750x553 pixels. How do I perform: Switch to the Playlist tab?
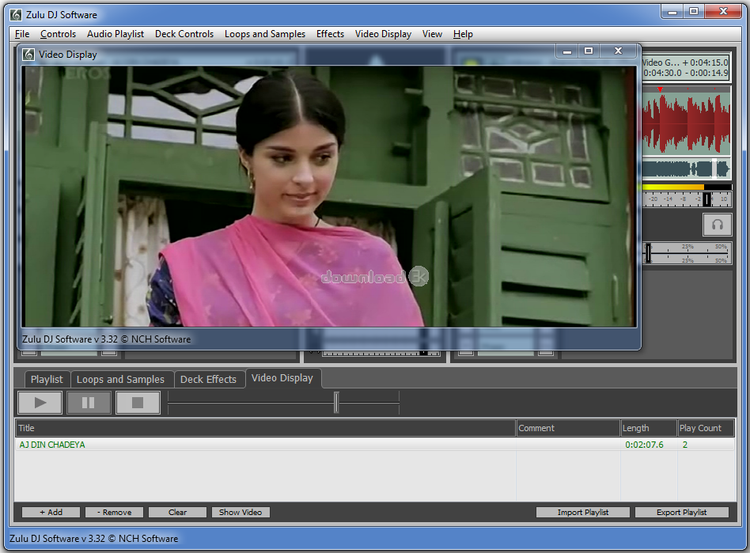pos(47,380)
